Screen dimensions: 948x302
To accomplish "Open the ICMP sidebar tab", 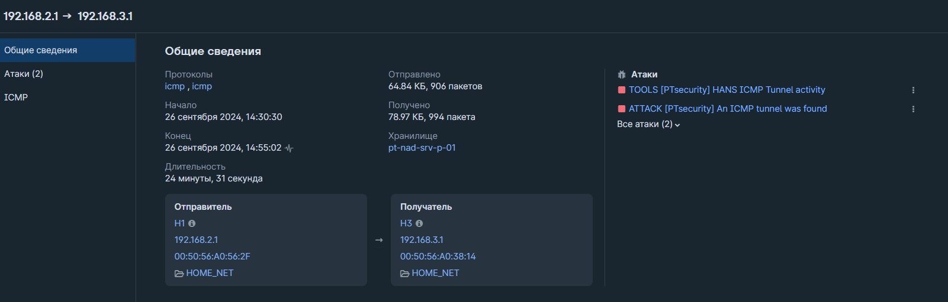I will pos(68,98).
